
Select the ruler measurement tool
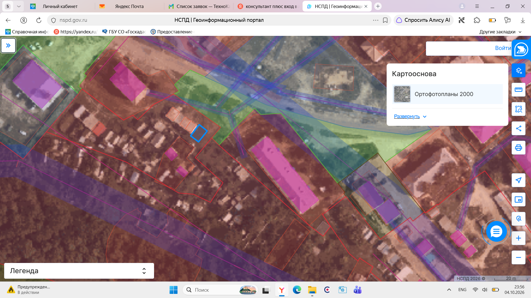(518, 90)
